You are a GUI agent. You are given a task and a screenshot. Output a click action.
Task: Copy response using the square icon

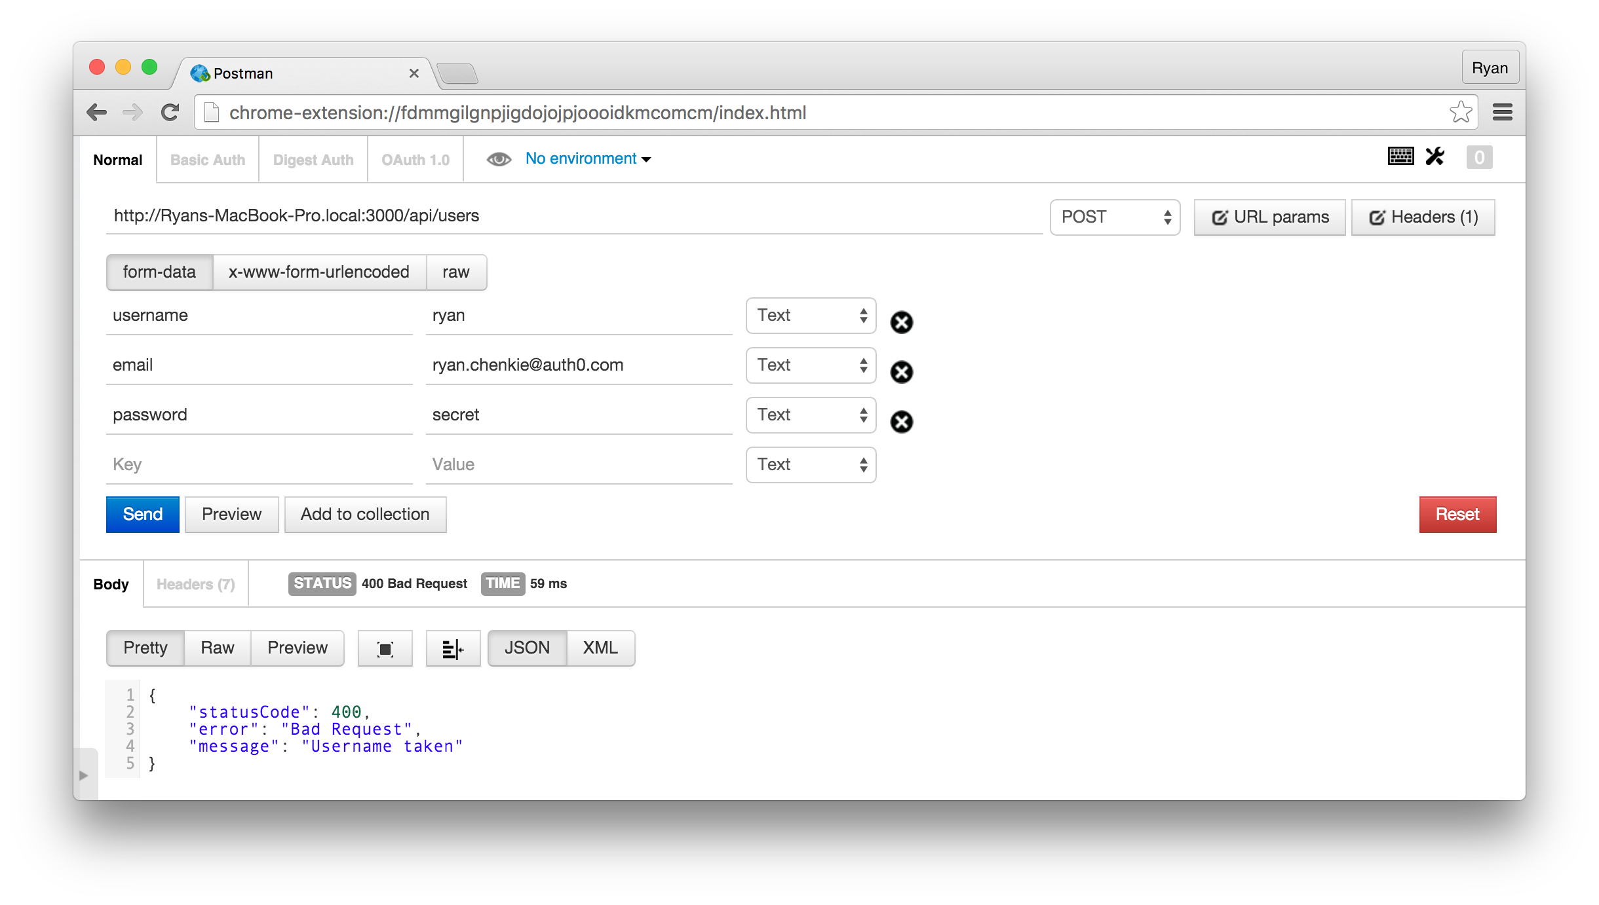click(385, 649)
